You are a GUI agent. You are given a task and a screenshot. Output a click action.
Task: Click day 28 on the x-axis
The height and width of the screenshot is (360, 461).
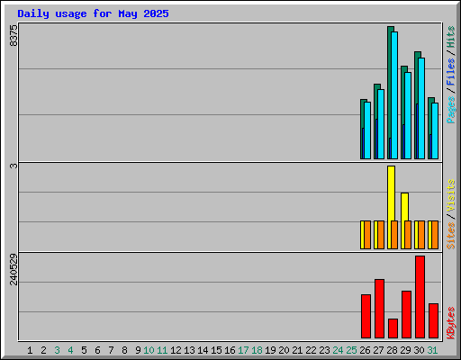click(392, 350)
